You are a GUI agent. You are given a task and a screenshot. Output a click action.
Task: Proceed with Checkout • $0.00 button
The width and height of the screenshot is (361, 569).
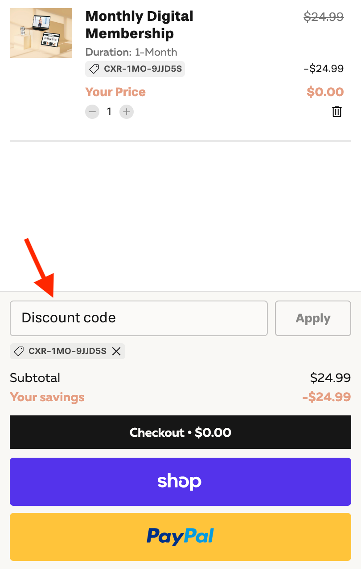180,432
